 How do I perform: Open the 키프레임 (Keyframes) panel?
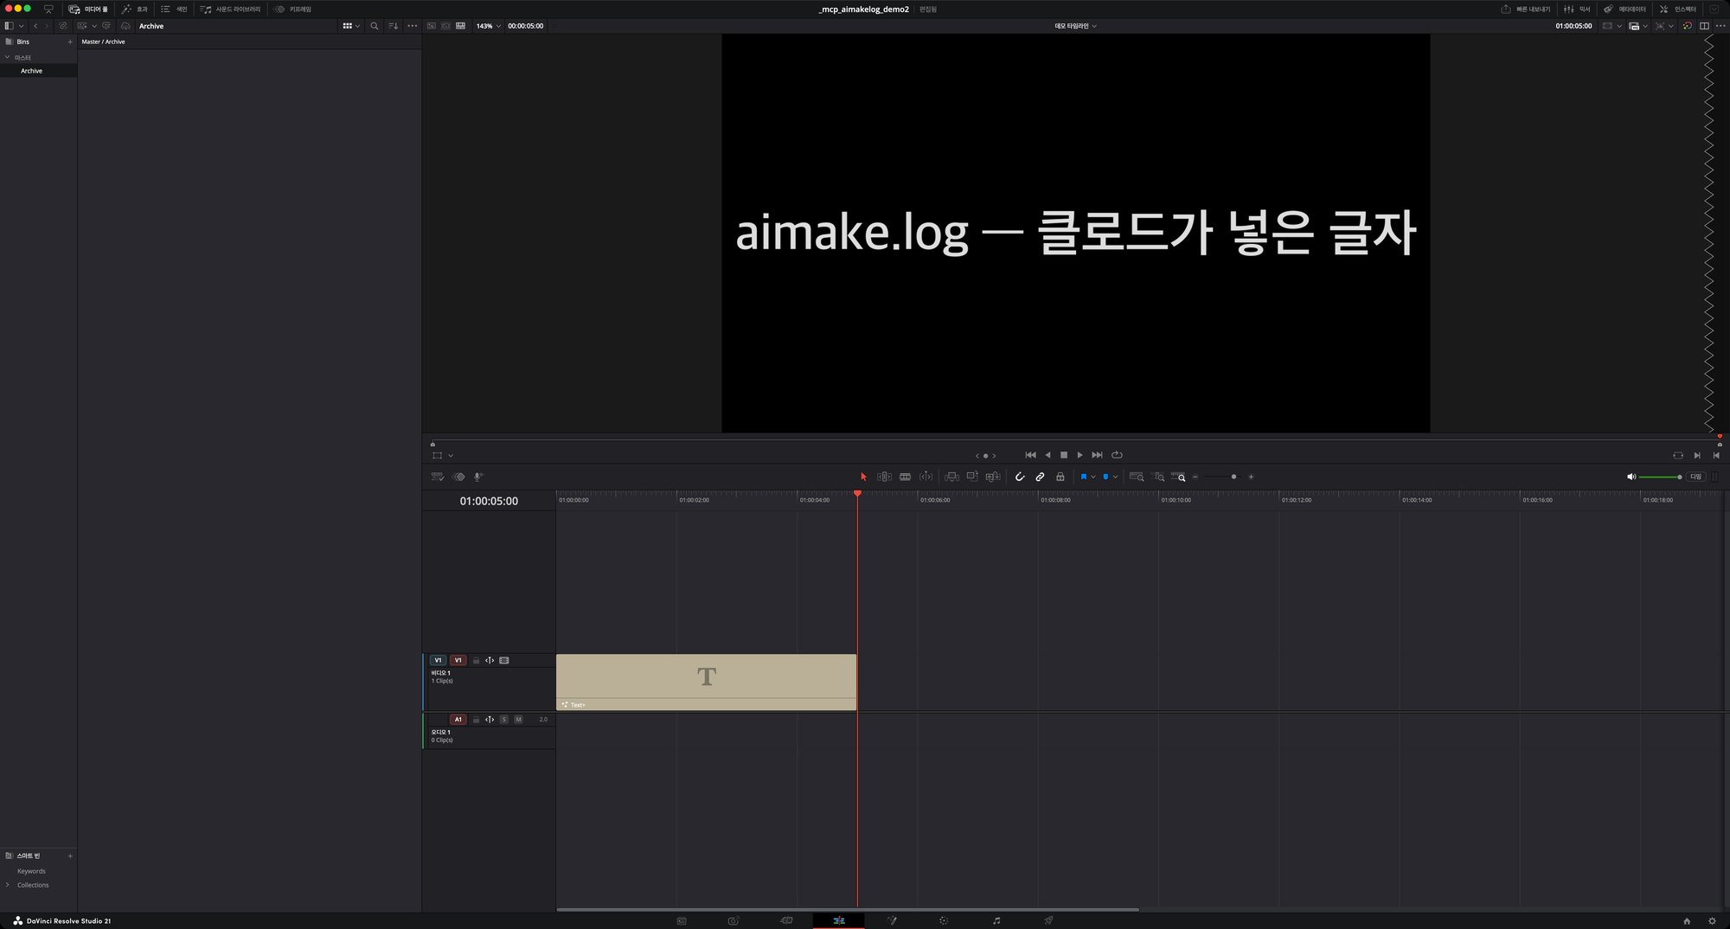(292, 9)
